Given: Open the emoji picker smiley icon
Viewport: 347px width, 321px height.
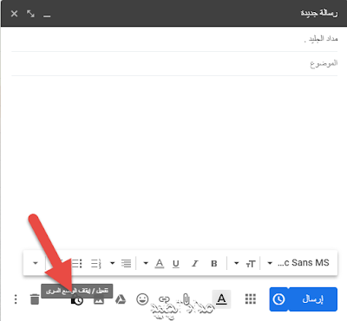Looking at the screenshot, I should point(142,299).
